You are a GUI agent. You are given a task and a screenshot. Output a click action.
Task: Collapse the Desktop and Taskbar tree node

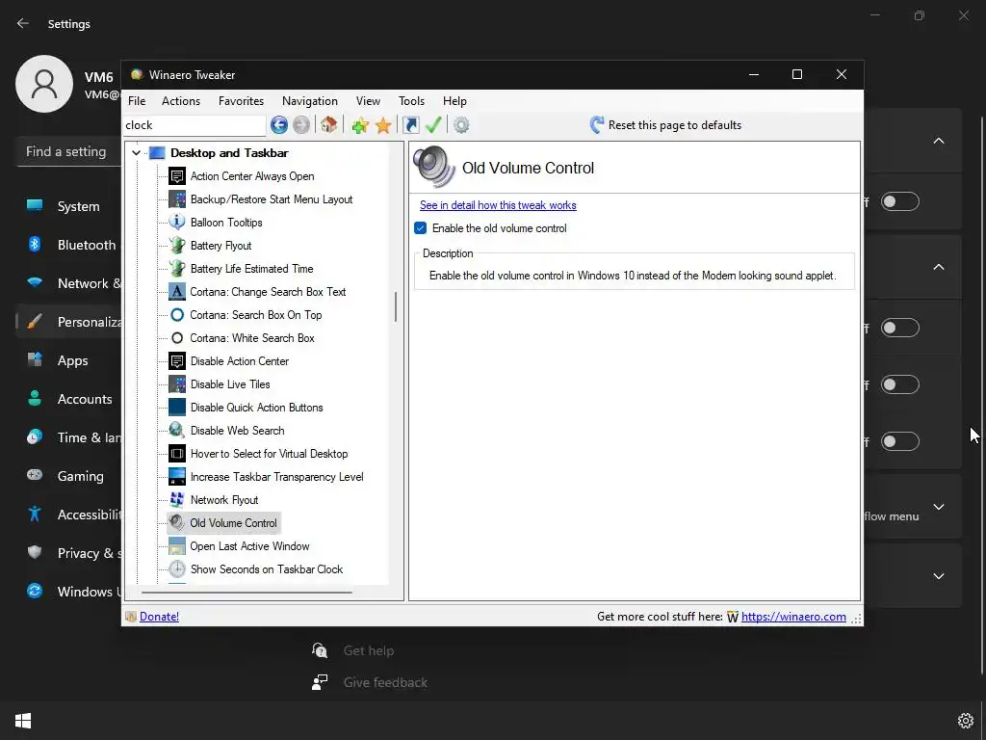point(136,153)
